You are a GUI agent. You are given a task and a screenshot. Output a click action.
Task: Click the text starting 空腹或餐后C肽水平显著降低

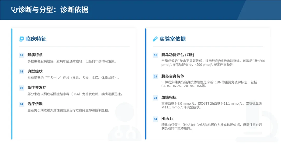(x=213, y=63)
